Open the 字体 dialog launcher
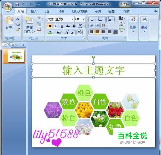 click(84, 38)
